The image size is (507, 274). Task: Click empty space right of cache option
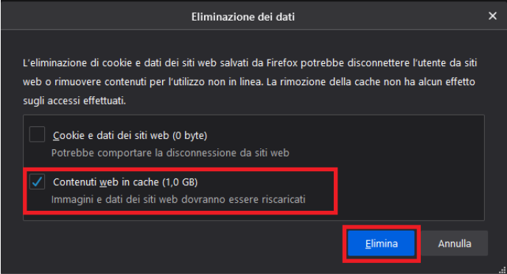coord(409,190)
